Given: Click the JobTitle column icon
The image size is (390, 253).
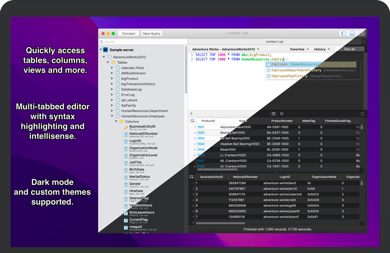Looking at the screenshot, I should pos(126,163).
